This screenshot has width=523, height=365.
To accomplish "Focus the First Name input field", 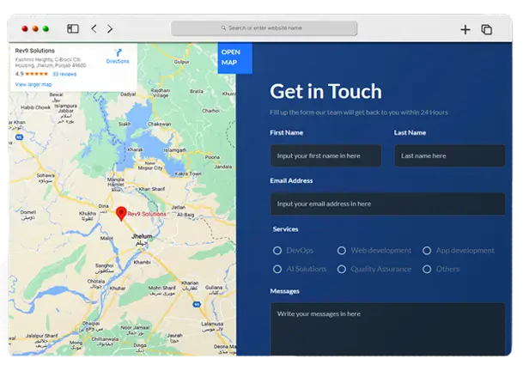I will point(325,155).
